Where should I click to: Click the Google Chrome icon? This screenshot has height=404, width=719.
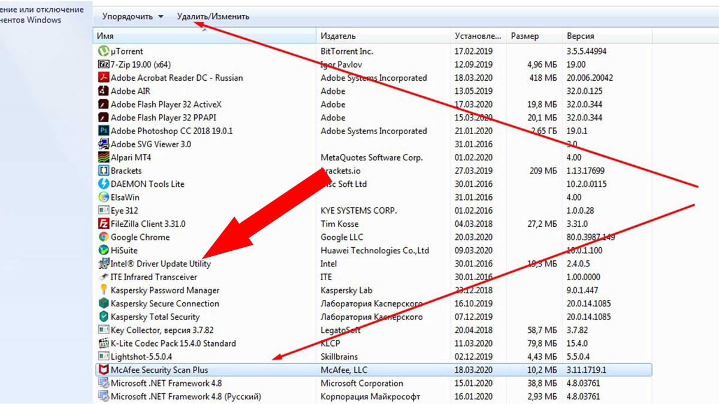[x=103, y=237]
